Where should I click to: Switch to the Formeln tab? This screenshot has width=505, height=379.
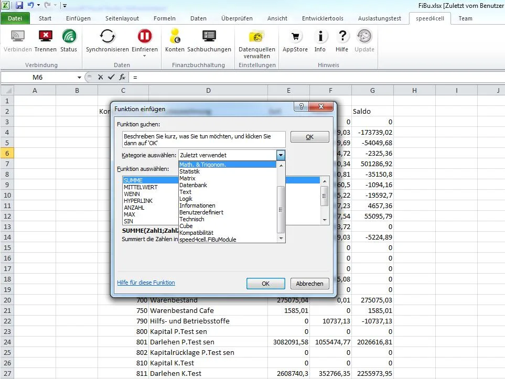click(x=165, y=18)
